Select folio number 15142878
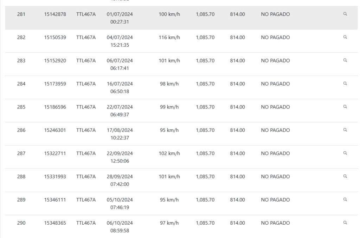Image resolution: width=360 pixels, height=238 pixels. 55,14
